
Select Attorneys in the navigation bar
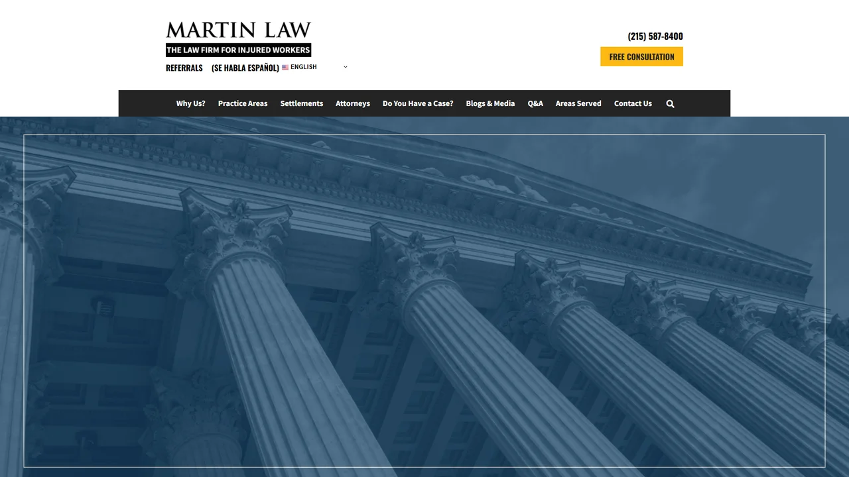coord(353,103)
